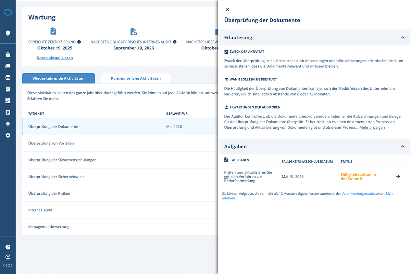
Task: Click the cloud logo in sidebar
Action: click(x=8, y=13)
